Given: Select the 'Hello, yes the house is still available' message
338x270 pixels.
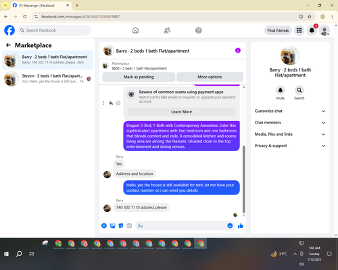Looking at the screenshot, I should click(x=181, y=188).
